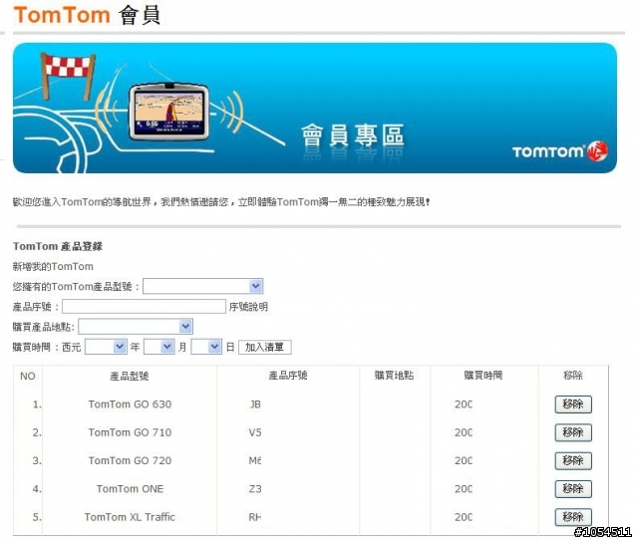
Task: Click the 產品序號 column header
Action: tap(288, 376)
